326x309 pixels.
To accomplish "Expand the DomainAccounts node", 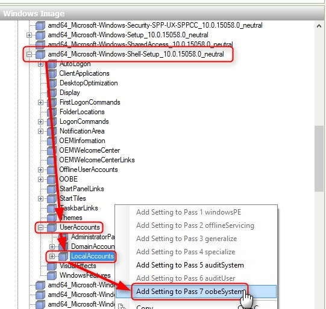I will tap(52, 247).
